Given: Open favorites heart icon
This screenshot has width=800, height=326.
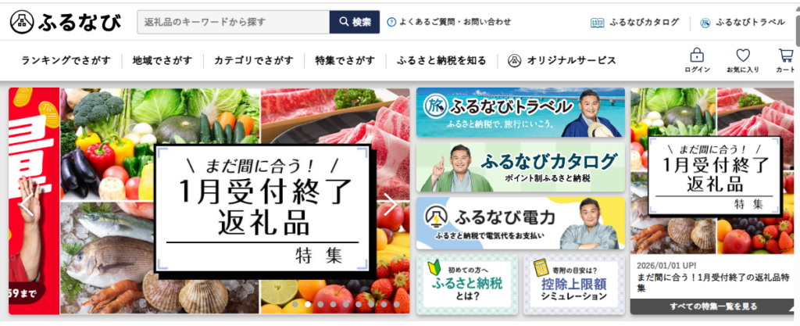Looking at the screenshot, I should click(743, 55).
